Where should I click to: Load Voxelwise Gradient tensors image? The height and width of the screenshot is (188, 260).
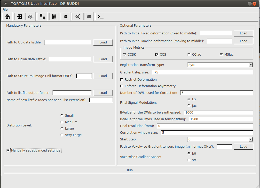tap(243, 146)
